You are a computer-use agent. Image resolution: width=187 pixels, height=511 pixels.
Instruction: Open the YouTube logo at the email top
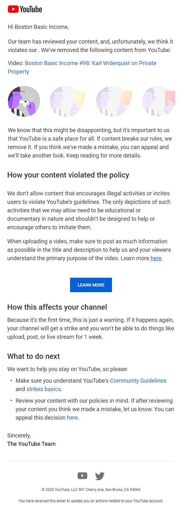click(x=25, y=9)
